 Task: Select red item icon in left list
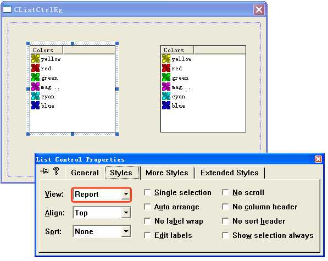pos(35,68)
